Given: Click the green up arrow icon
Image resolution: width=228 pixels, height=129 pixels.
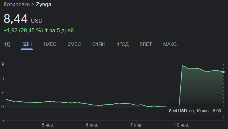Looking at the screenshot, I should [46, 30].
